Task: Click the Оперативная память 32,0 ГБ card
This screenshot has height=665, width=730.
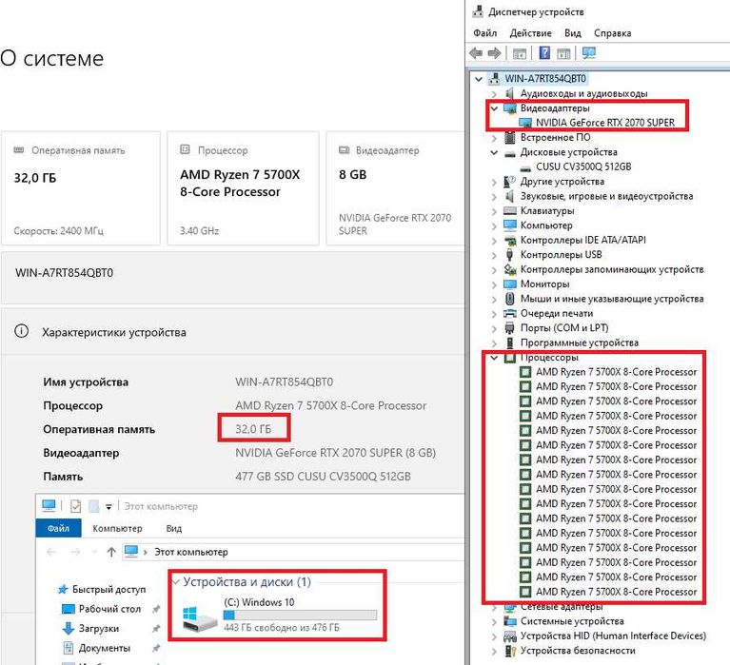Action: 81,188
